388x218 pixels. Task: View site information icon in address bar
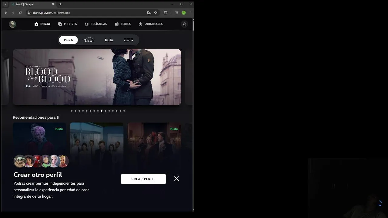click(x=29, y=13)
